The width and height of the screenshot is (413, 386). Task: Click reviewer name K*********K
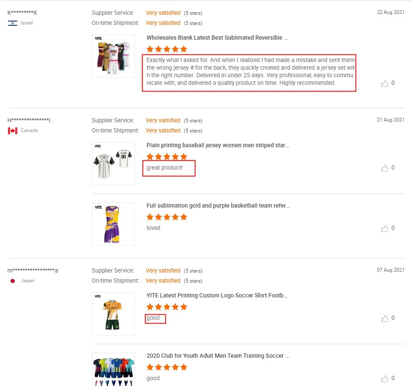22,13
